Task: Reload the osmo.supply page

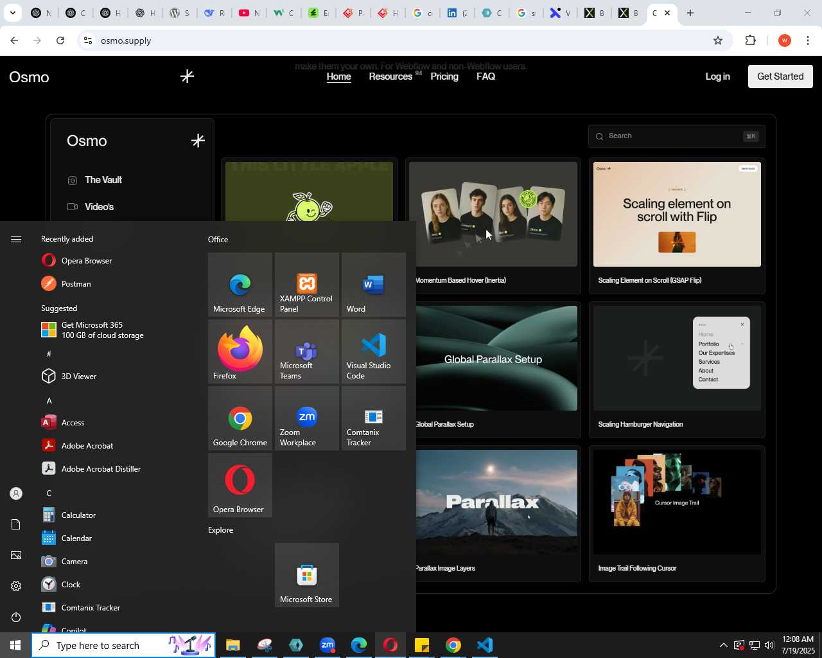Action: tap(60, 40)
